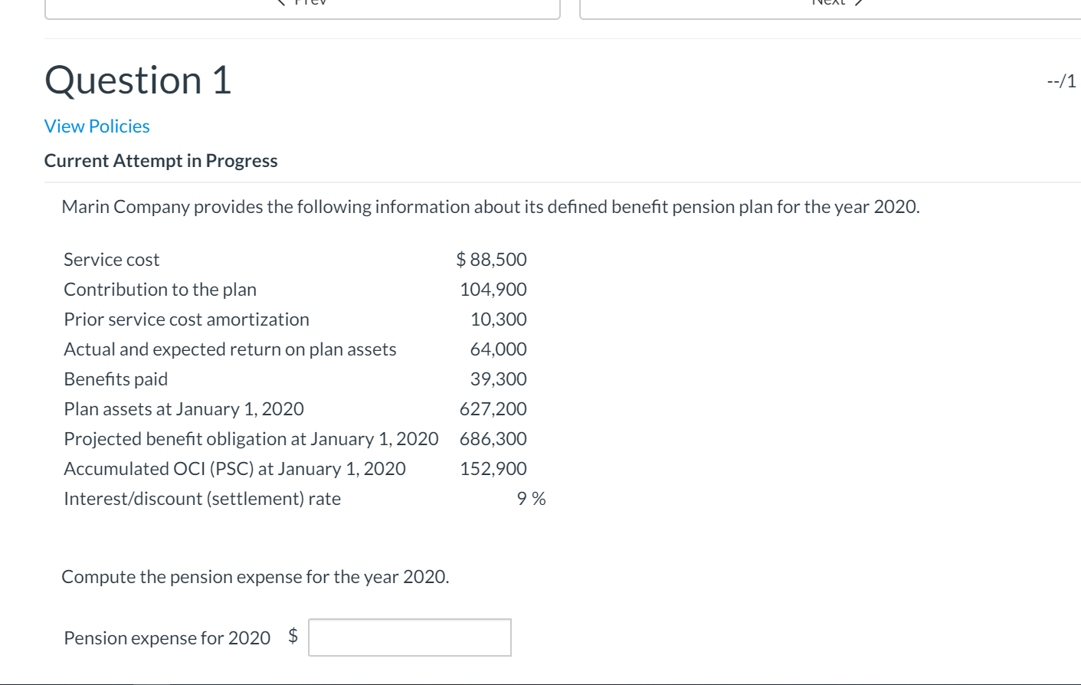Click the Accumulated OCI (PSC) value
Viewport: 1081px width, 685px height.
click(493, 468)
